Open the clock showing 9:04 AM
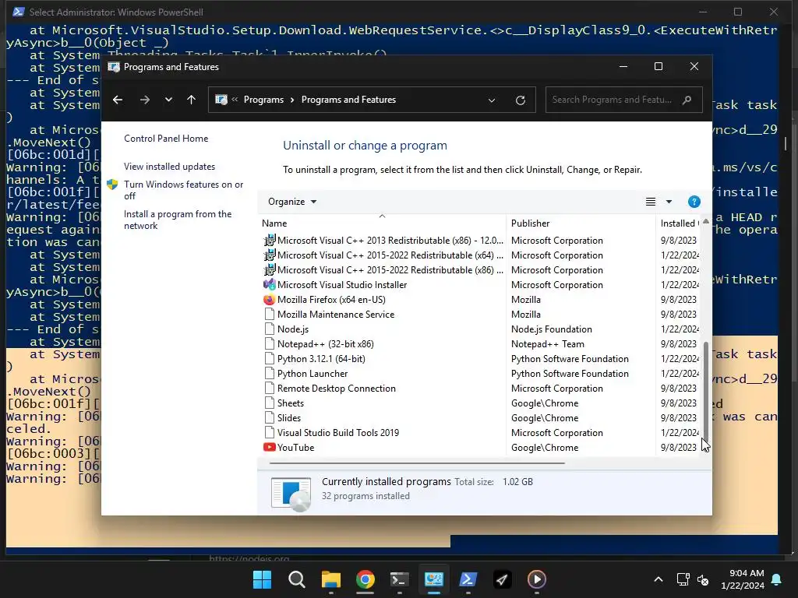Viewport: 798px width, 598px height. (743, 579)
